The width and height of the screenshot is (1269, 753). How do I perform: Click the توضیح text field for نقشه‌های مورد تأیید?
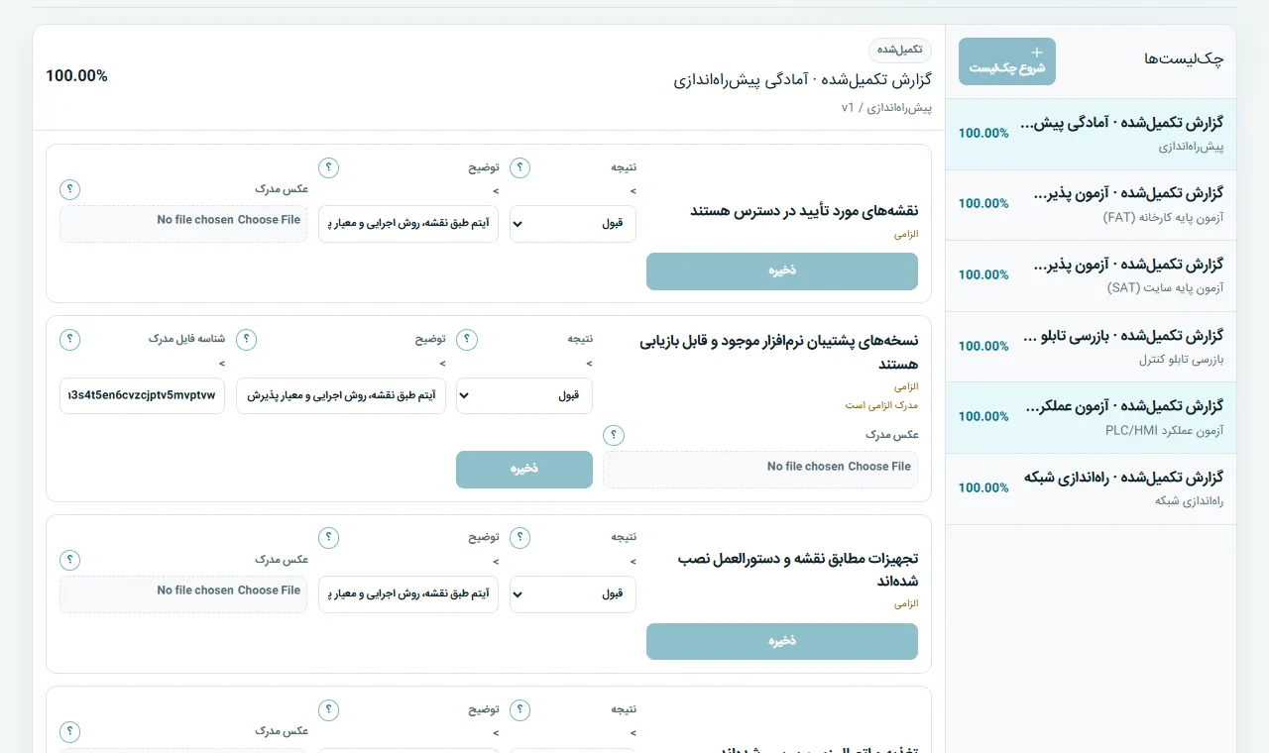[x=408, y=224]
